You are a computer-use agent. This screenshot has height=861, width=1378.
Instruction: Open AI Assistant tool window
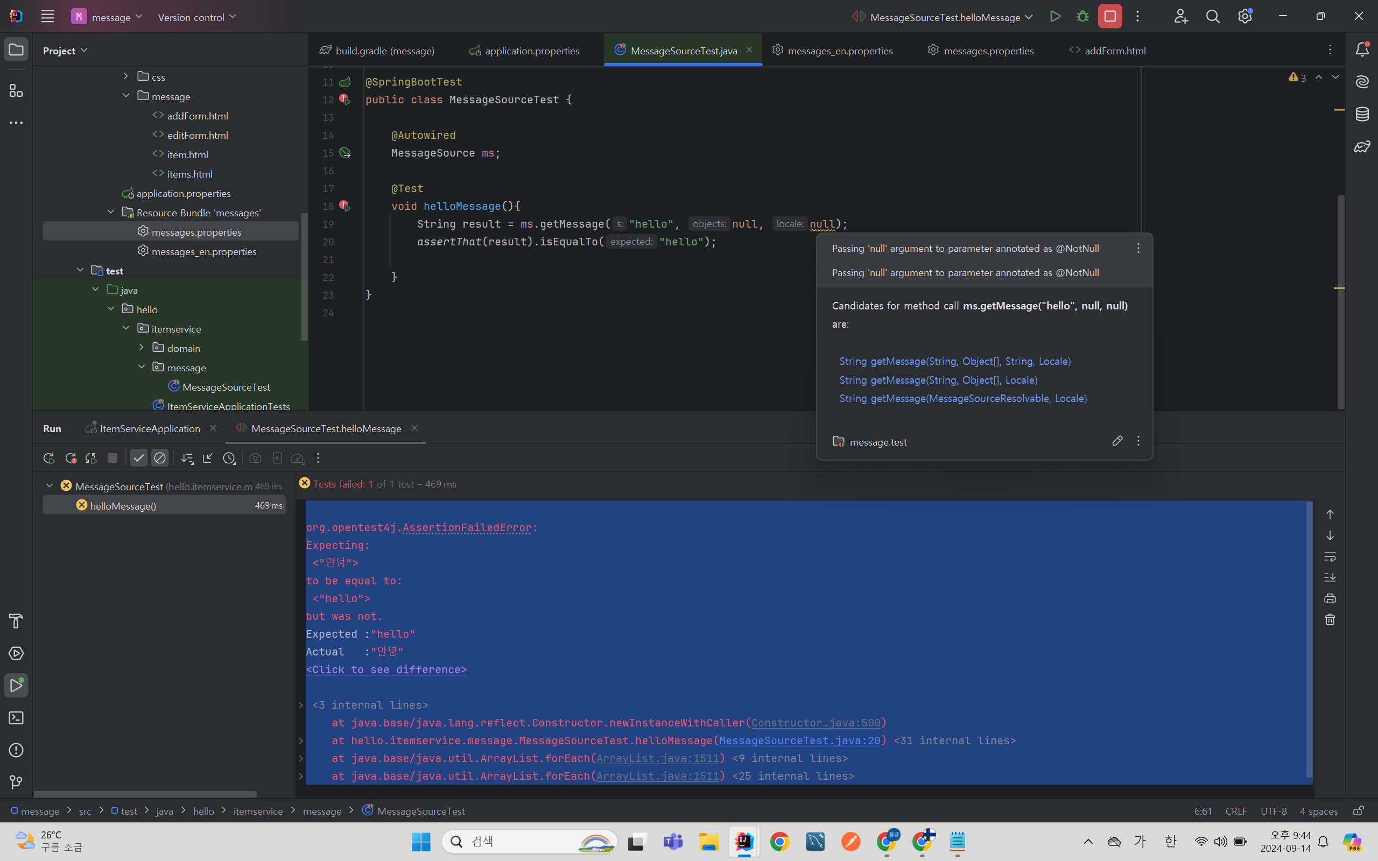[x=1362, y=82]
